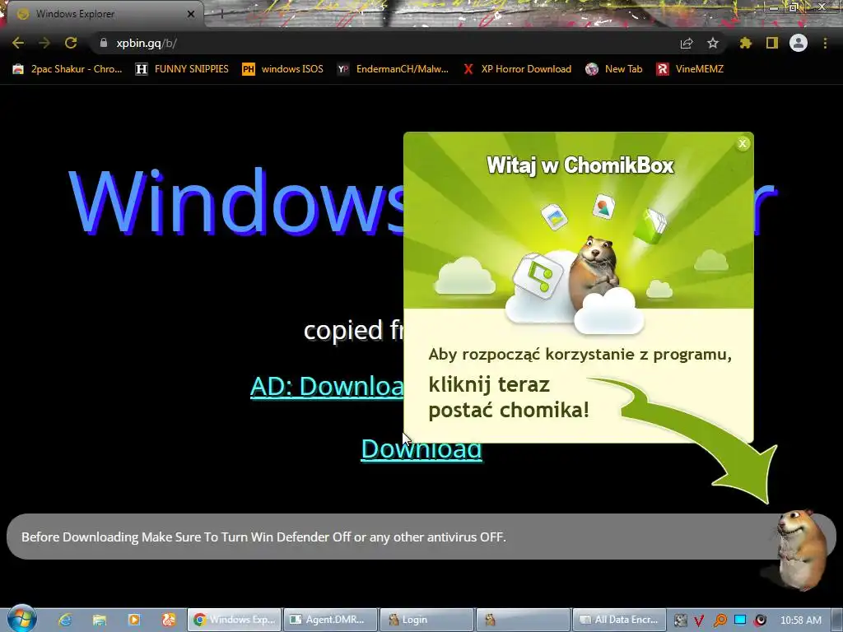The height and width of the screenshot is (632, 843).
Task: Go back with the browser back arrow
Action: (x=18, y=43)
